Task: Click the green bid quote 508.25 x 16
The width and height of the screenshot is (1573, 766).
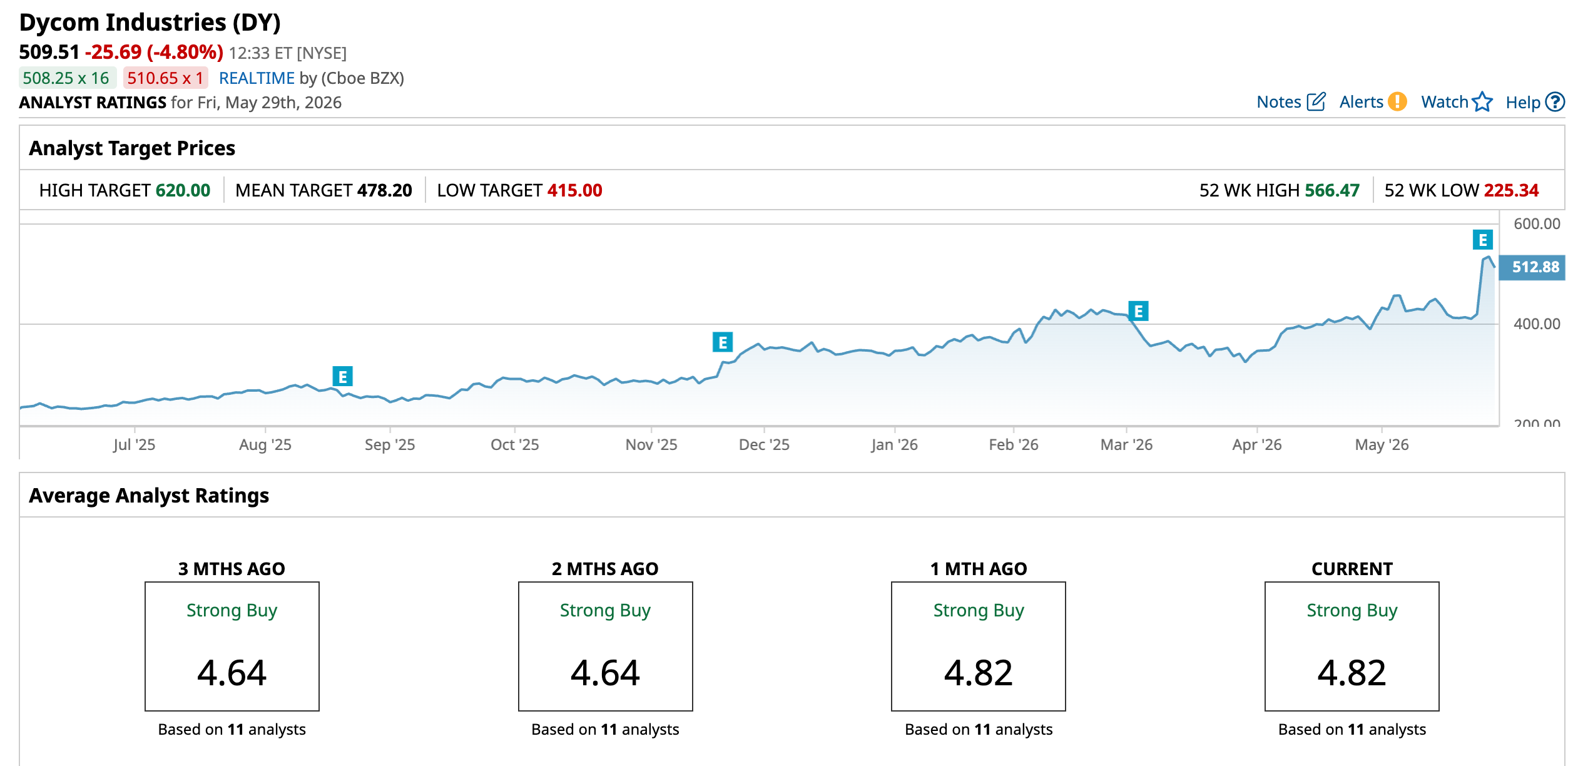Action: click(x=67, y=78)
